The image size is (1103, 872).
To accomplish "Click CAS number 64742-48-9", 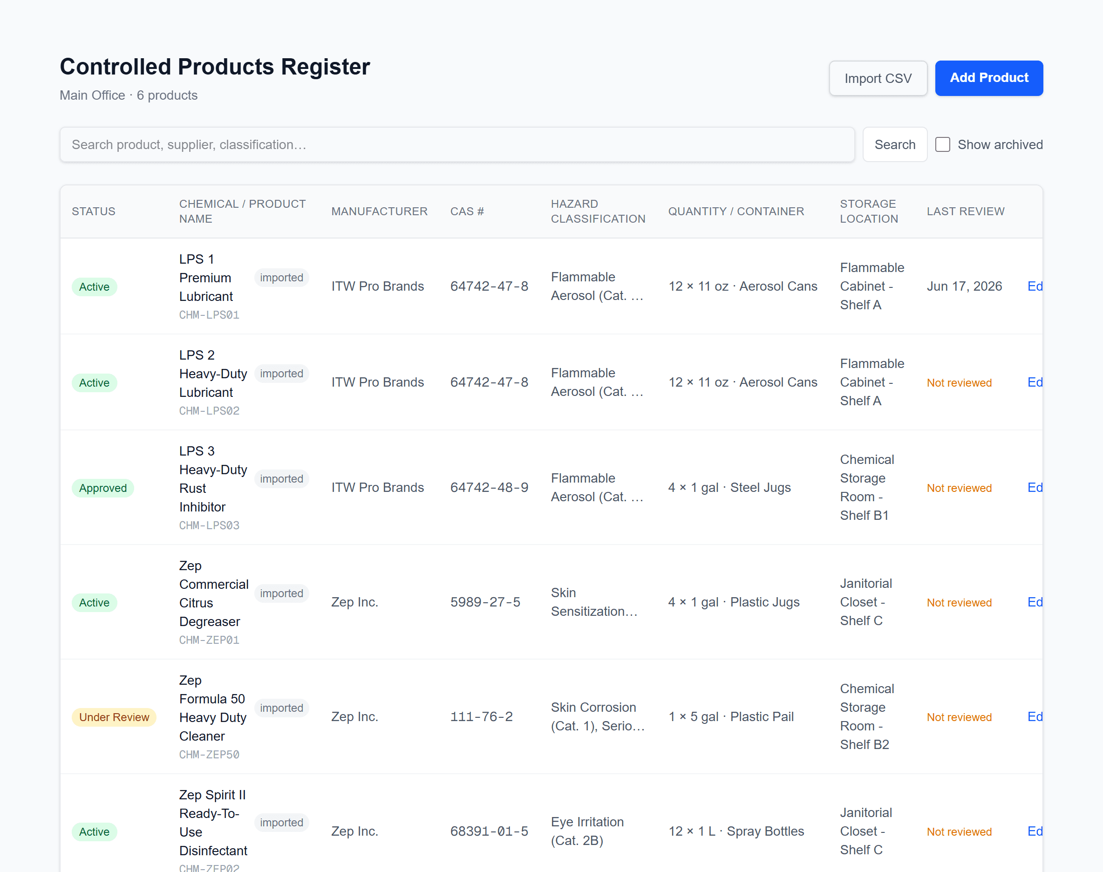I will (x=489, y=488).
